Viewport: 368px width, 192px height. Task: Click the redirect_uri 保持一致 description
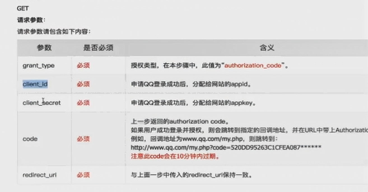[192, 175]
